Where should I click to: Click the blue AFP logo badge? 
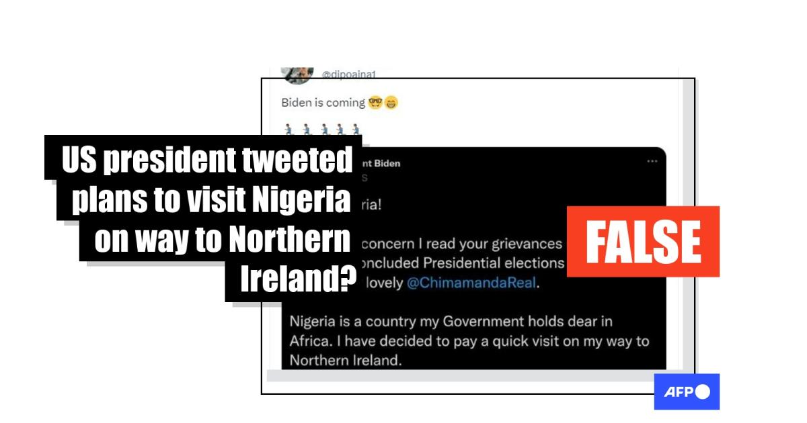point(687,391)
